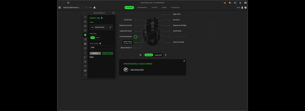This screenshot has height=111, width=305.
Task: Click the onboard memory icon beside three dots
Action: (95, 8)
